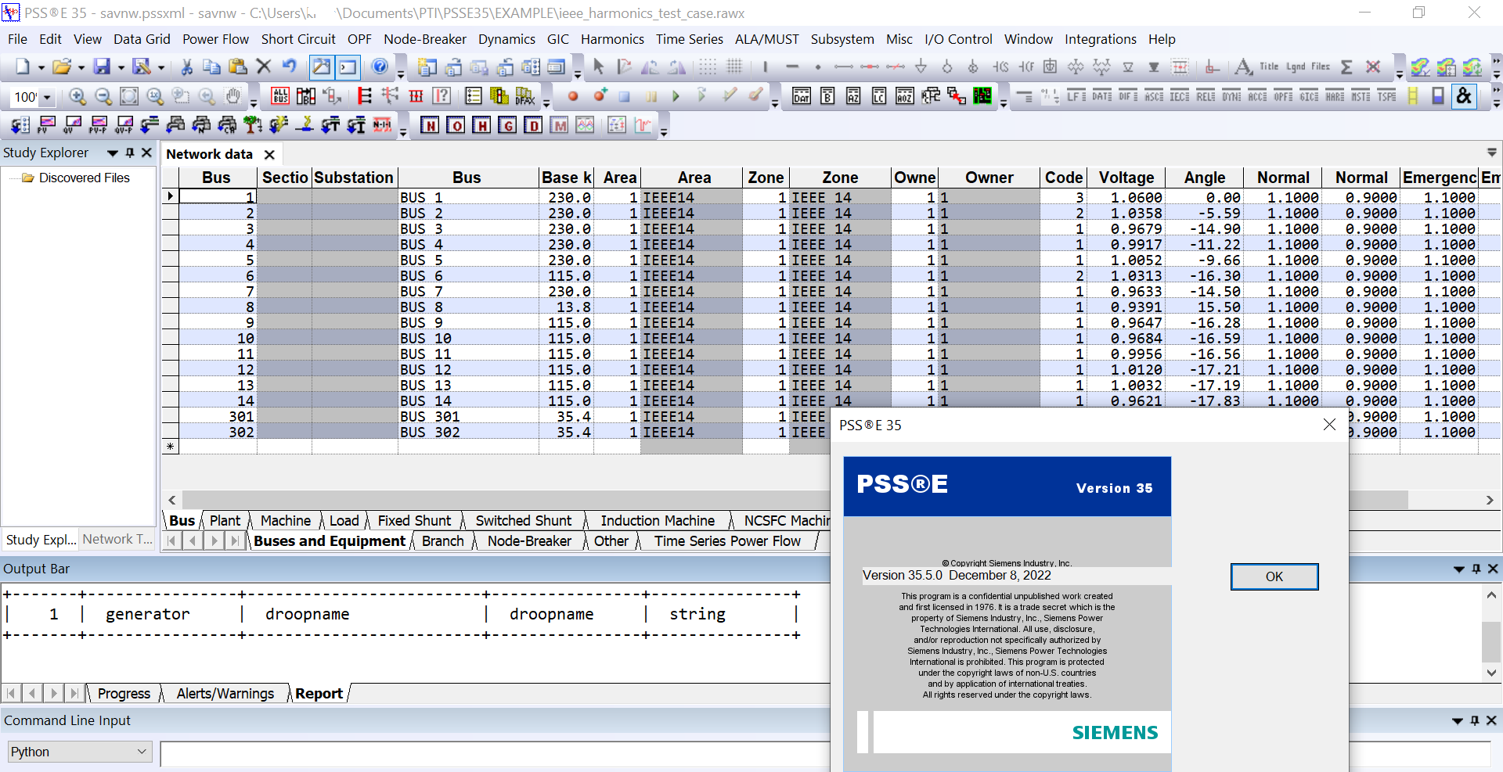Click the Save disk icon
Viewport: 1503px width, 772px height.
coord(102,67)
